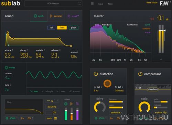
Task: Click the decay value stepper arrows
Action: 28,50
